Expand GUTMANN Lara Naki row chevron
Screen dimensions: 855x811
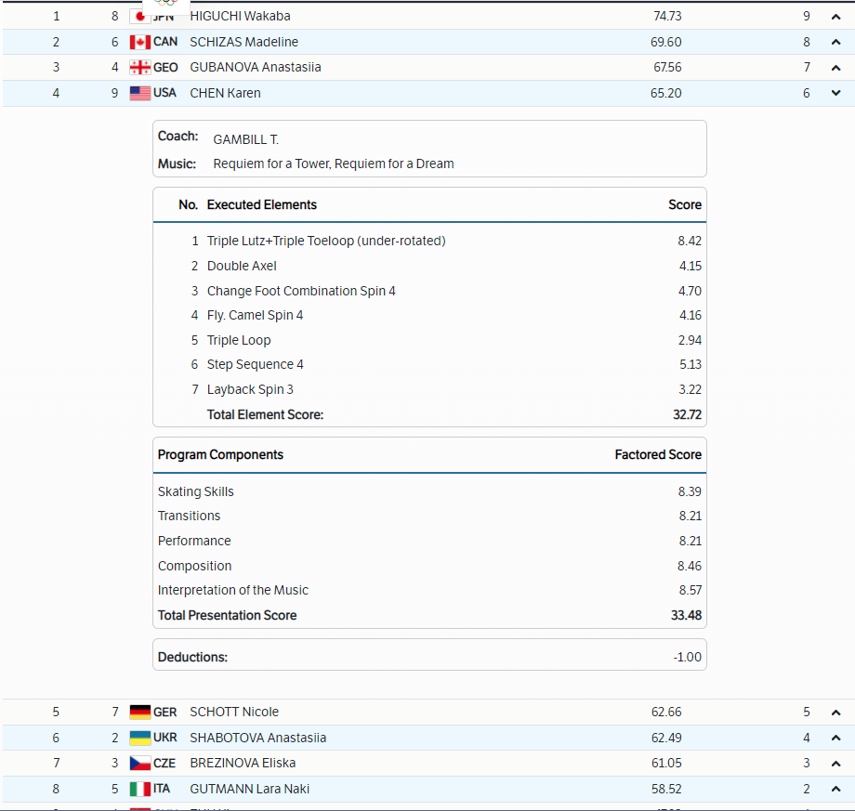pos(835,789)
